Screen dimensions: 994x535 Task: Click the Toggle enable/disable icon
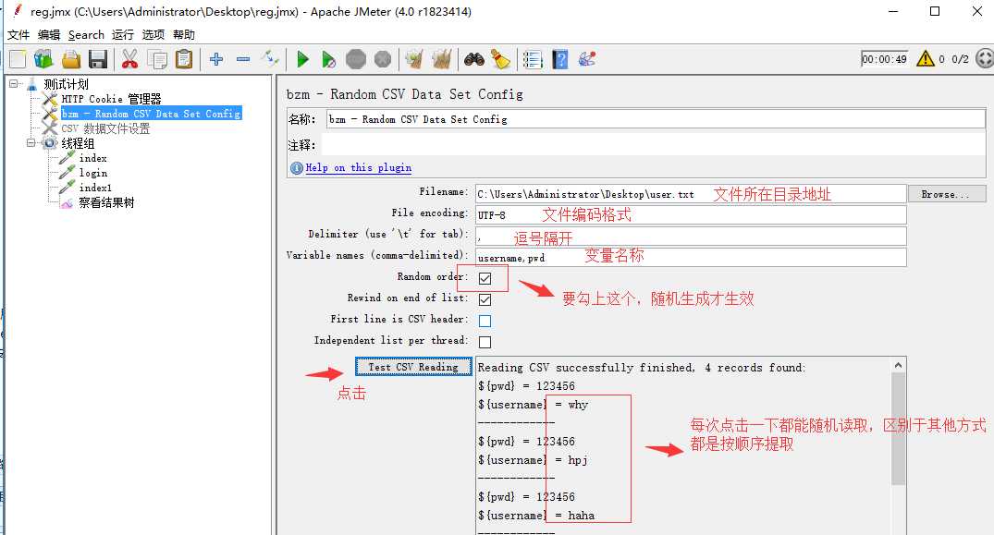tap(271, 59)
